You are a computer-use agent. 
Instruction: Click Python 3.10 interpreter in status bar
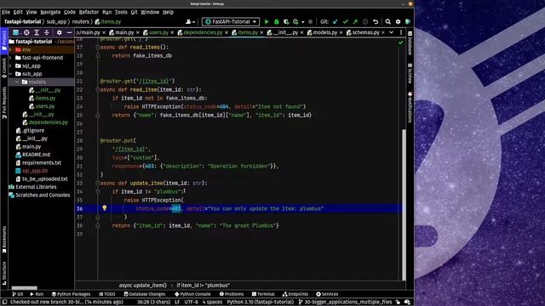261,303
